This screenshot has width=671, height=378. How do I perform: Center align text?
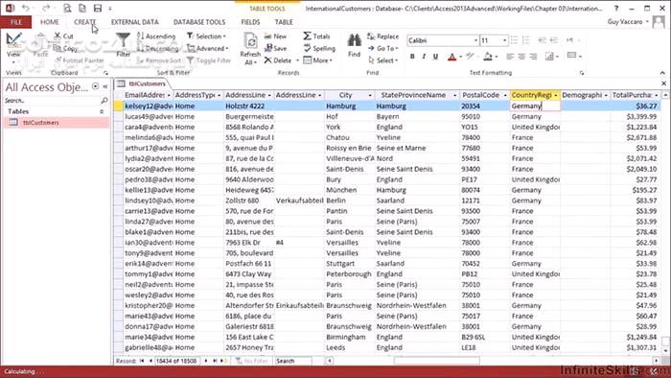(521, 56)
